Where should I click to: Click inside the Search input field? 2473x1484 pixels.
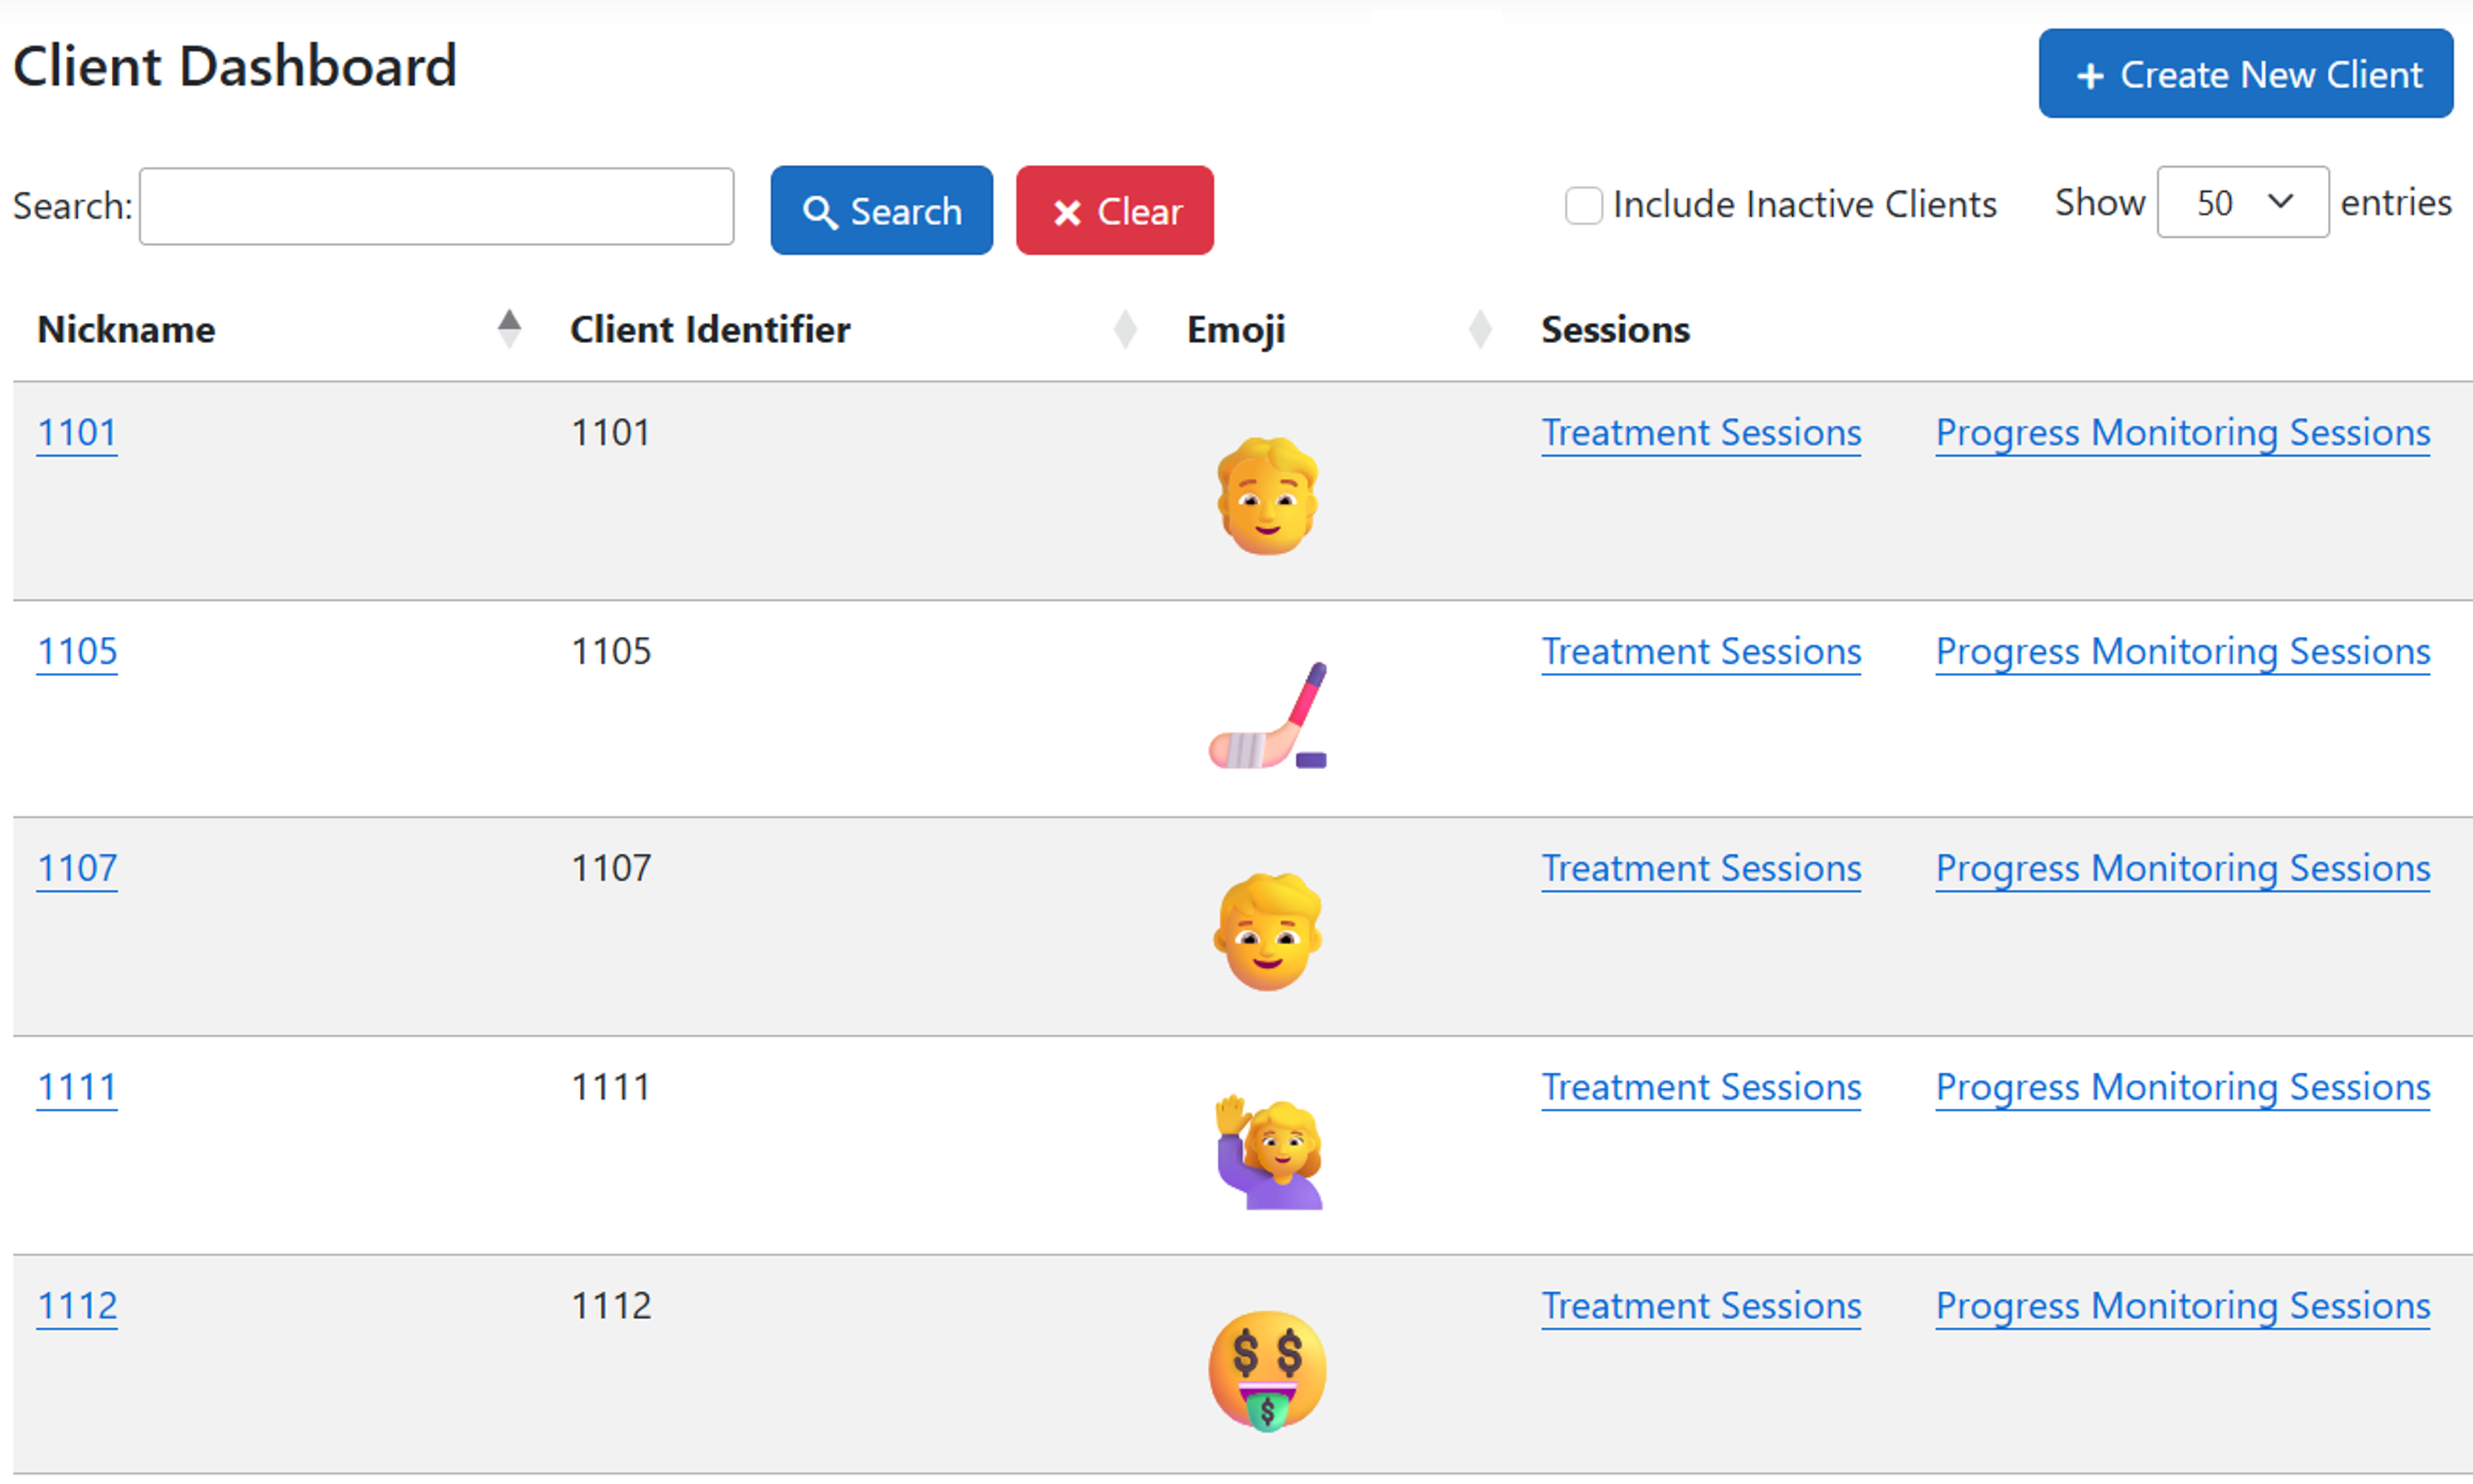pos(436,206)
